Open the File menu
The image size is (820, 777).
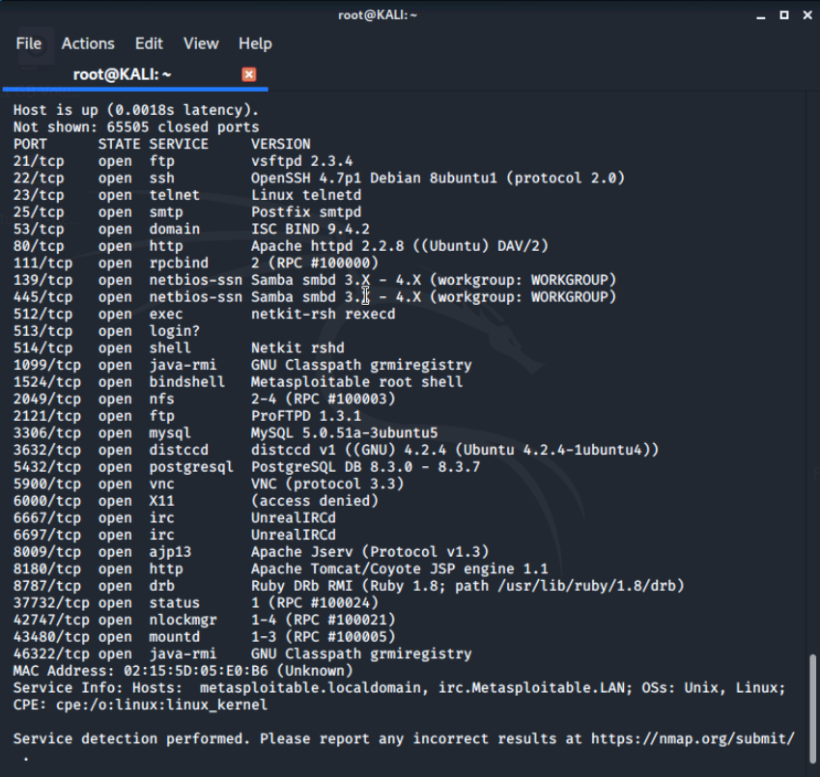[28, 43]
